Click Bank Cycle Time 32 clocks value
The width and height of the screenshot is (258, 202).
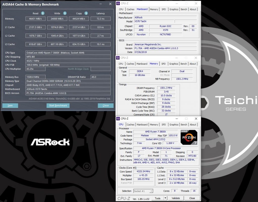[x=166, y=111]
